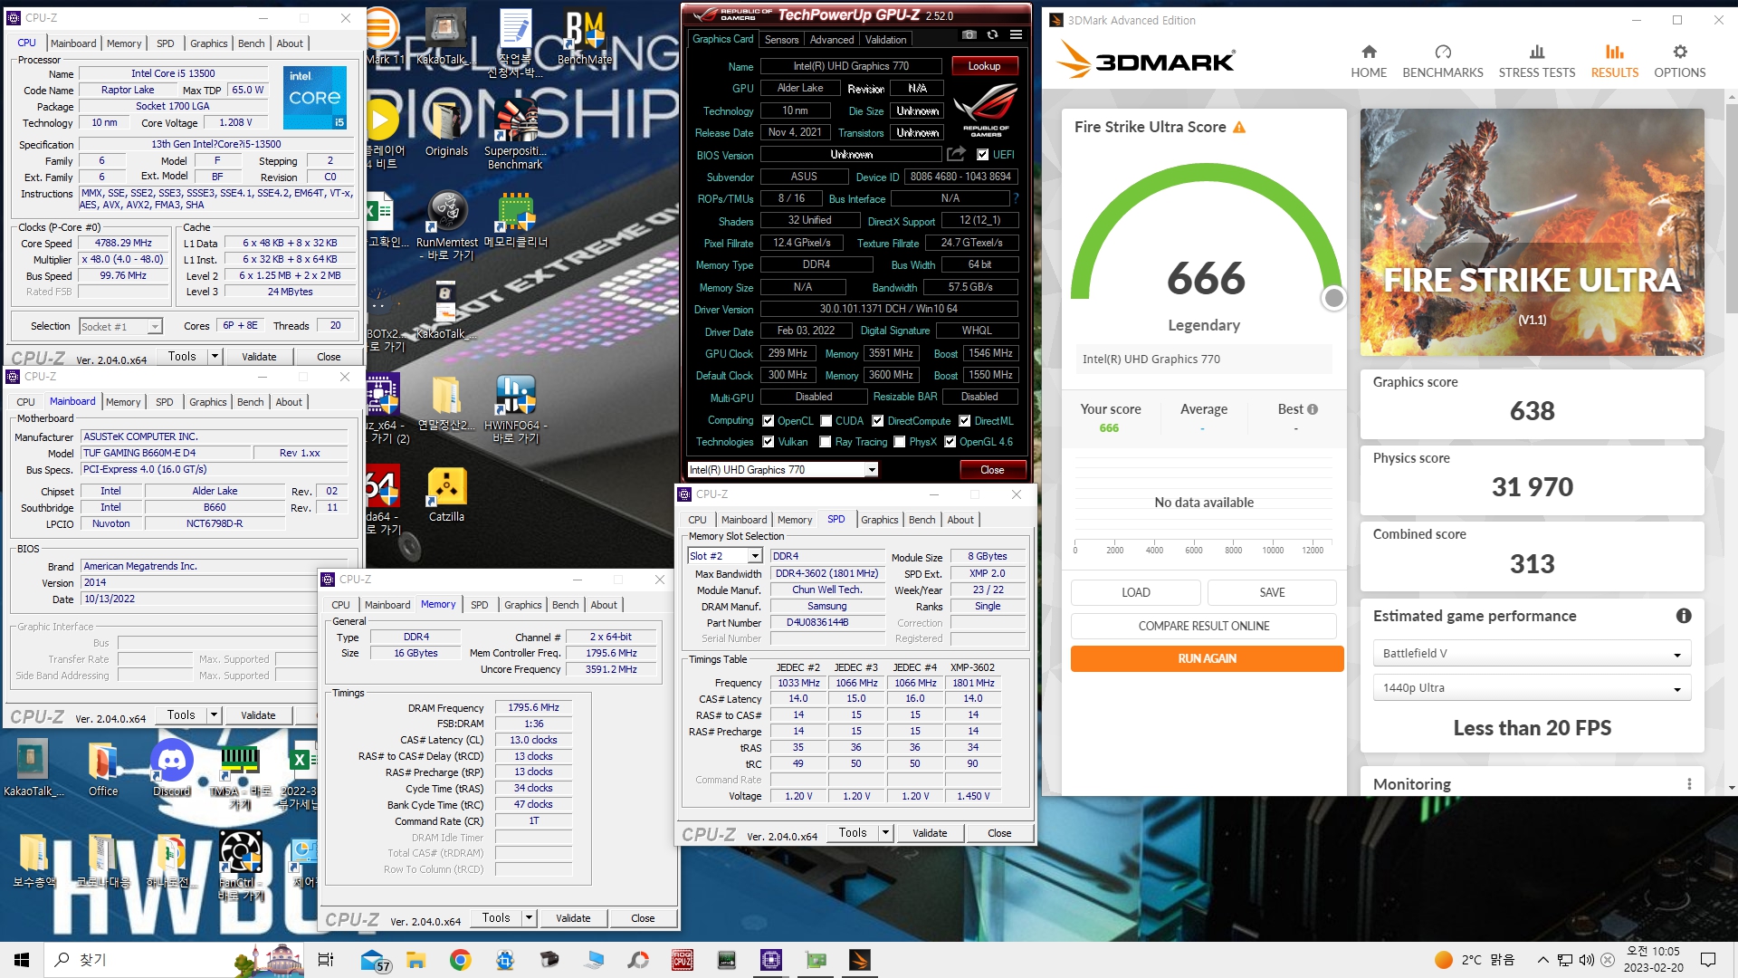Toggle the Vulkan checkbox
The image size is (1738, 978).
(x=769, y=442)
